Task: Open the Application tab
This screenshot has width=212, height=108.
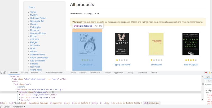Action: click(x=118, y=73)
